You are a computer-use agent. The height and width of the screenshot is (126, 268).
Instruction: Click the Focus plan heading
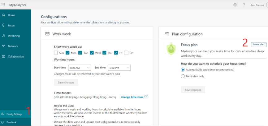click(189, 45)
